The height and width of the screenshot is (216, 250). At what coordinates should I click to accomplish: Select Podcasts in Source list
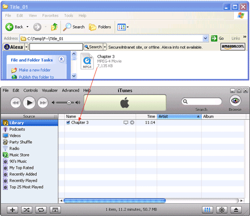pos(29,129)
